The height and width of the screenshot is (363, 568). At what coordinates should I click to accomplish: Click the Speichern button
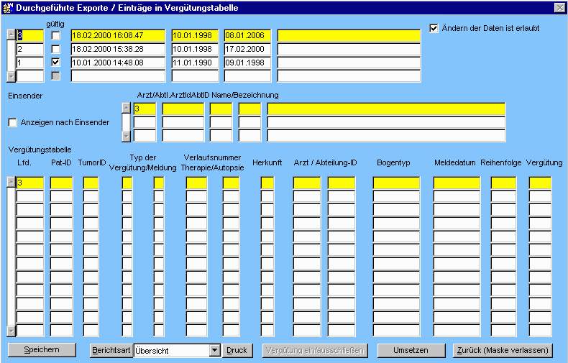tap(42, 350)
